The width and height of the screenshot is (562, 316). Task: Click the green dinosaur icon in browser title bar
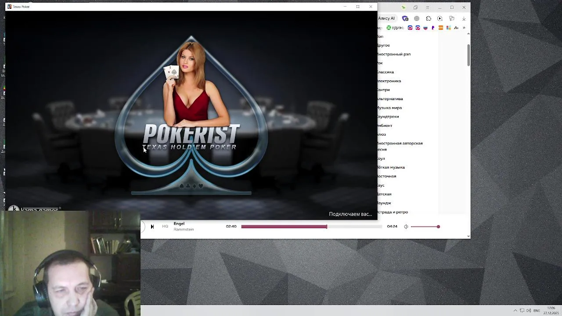click(x=403, y=7)
